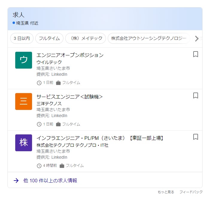213x200 pixels.
Task: Click フィードバック link
Action: click(191, 192)
